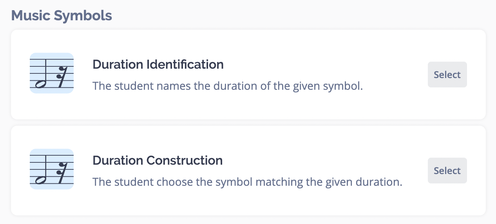Click the word 'Symbols' in the heading

click(x=83, y=16)
